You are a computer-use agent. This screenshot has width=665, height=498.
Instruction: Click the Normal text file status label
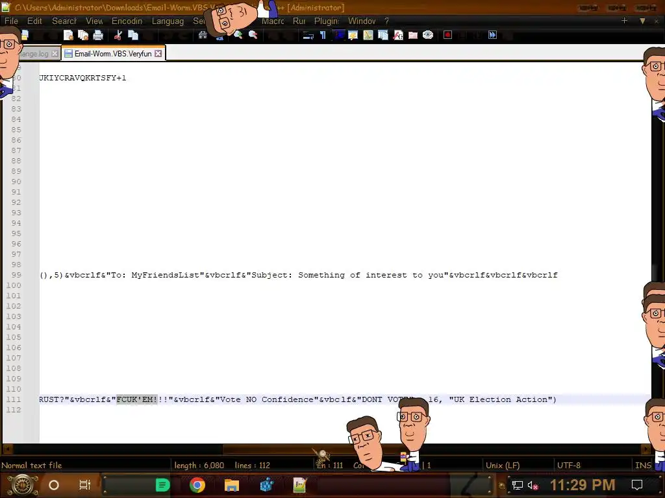click(31, 466)
